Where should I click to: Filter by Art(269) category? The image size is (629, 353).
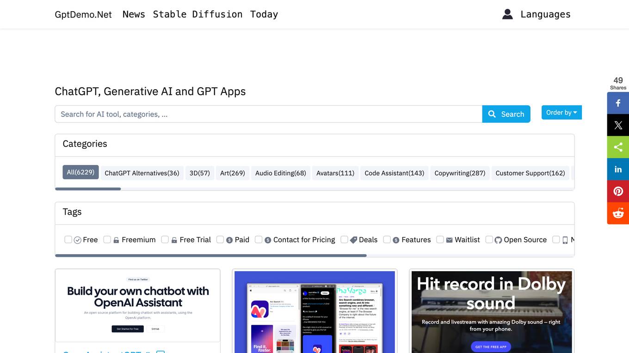click(x=233, y=173)
